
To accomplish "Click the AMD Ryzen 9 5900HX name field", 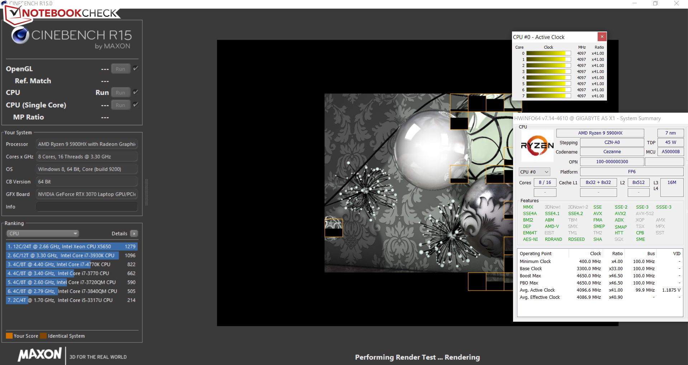I will point(600,133).
